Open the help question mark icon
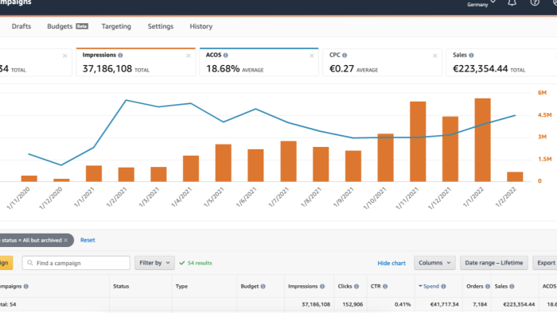 click(535, 2)
